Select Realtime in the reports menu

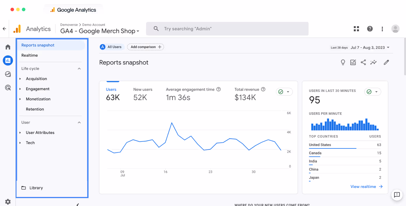pyautogui.click(x=29, y=55)
